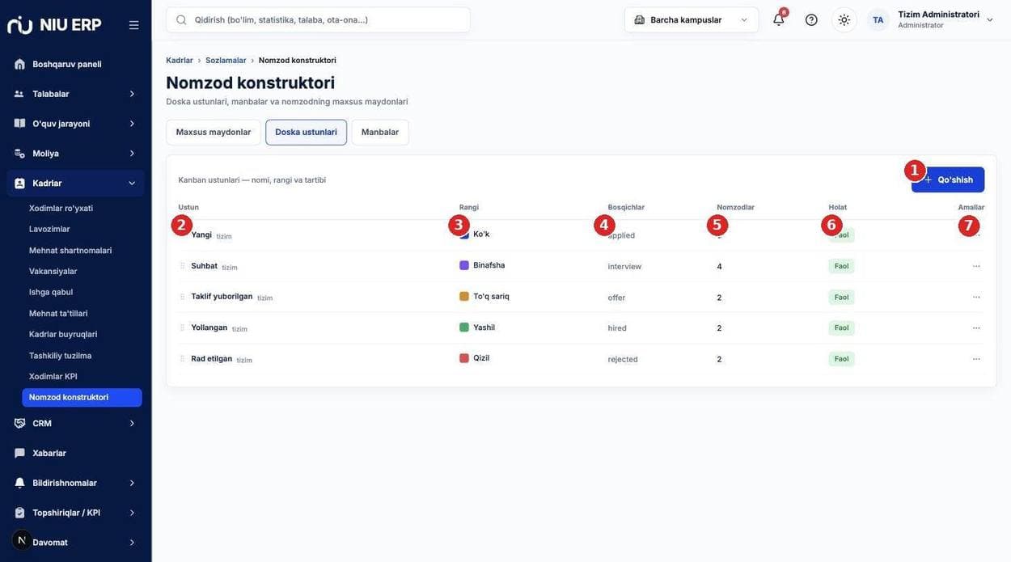The height and width of the screenshot is (562, 1011).
Task: Toggle the sidebar with the hamburger icon
Action: coord(134,25)
